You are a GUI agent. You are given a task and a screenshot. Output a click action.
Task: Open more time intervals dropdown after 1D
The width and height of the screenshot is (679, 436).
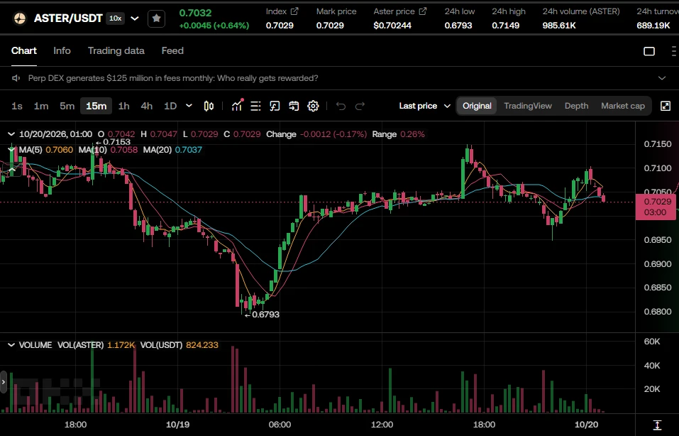pos(189,106)
